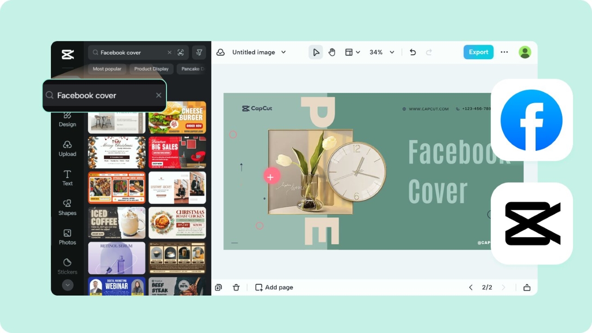Select the Most popular template category
Viewport: 592px width, 333px height.
tap(107, 68)
